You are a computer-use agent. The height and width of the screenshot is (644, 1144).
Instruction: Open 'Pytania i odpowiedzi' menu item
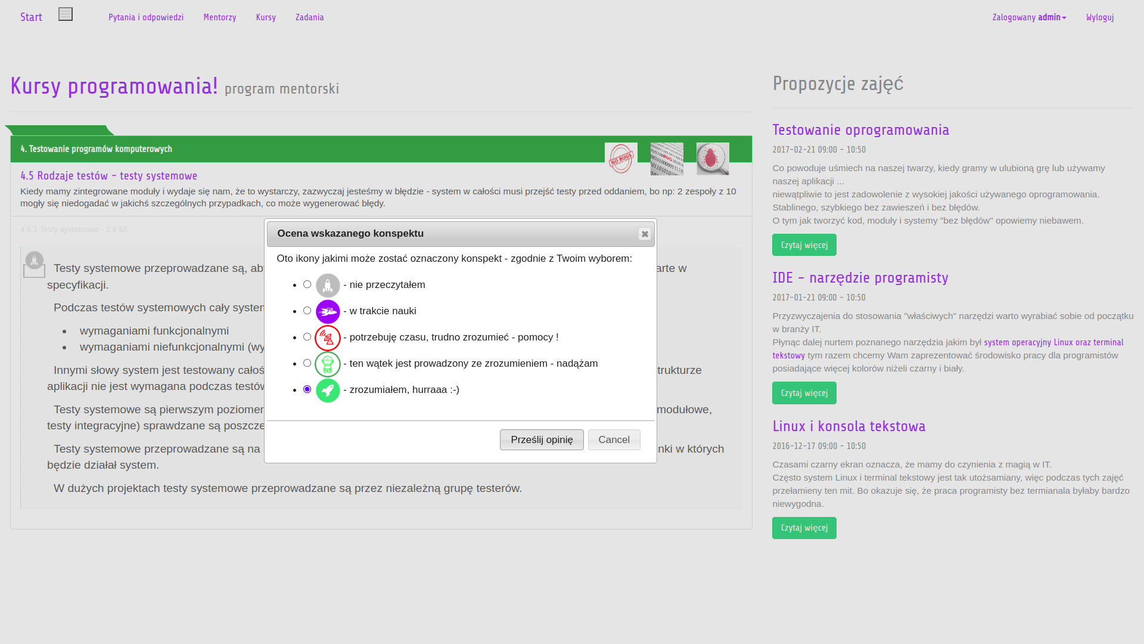click(146, 17)
